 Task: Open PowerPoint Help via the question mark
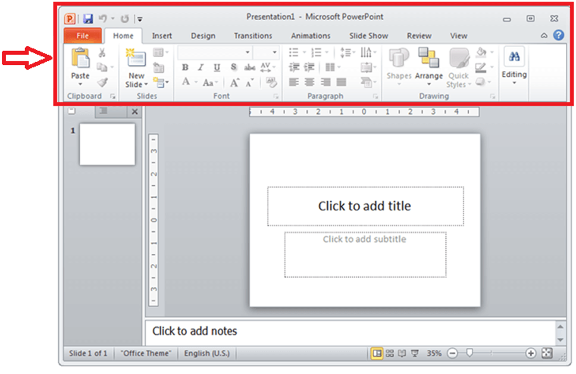pyautogui.click(x=559, y=35)
